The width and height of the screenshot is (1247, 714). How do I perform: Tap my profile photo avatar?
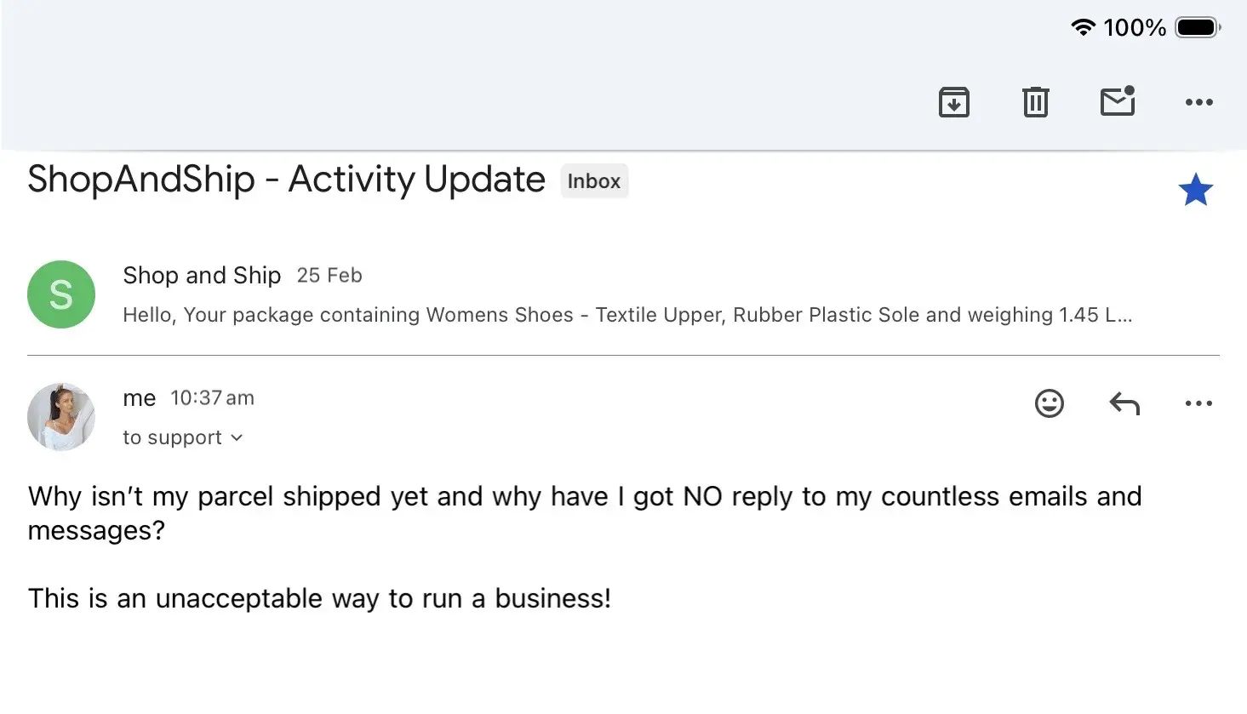[61, 416]
